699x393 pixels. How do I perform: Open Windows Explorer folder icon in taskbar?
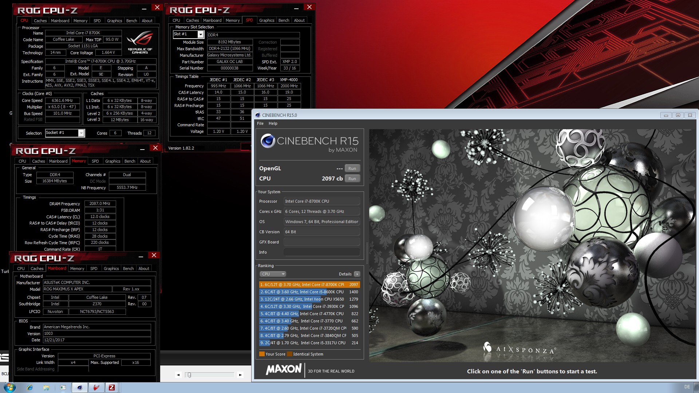pos(46,388)
